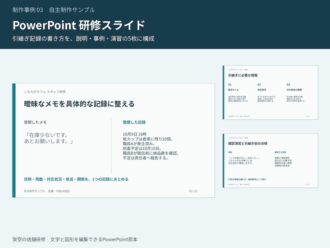Select the large slide thumbnail '曖昧なメモを具体的な記録に整える'
Image resolution: width=330 pixels, height=248 pixels.
pos(114,140)
